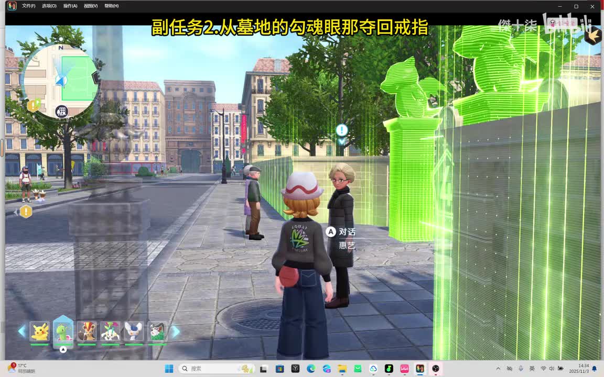Click the volume speaker icon in tray
The width and height of the screenshot is (604, 377).
552,369
